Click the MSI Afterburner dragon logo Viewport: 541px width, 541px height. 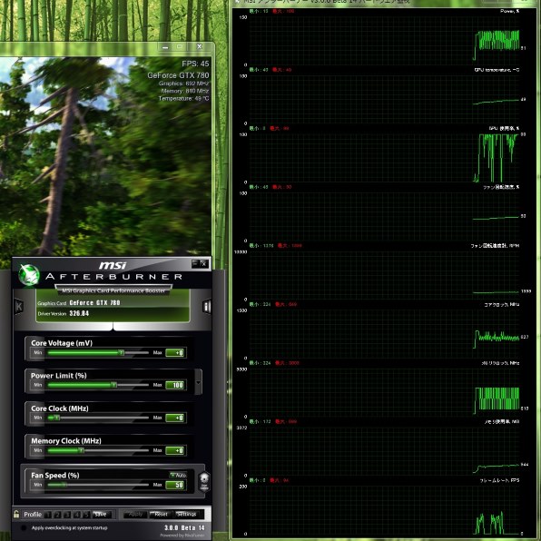pos(29,275)
